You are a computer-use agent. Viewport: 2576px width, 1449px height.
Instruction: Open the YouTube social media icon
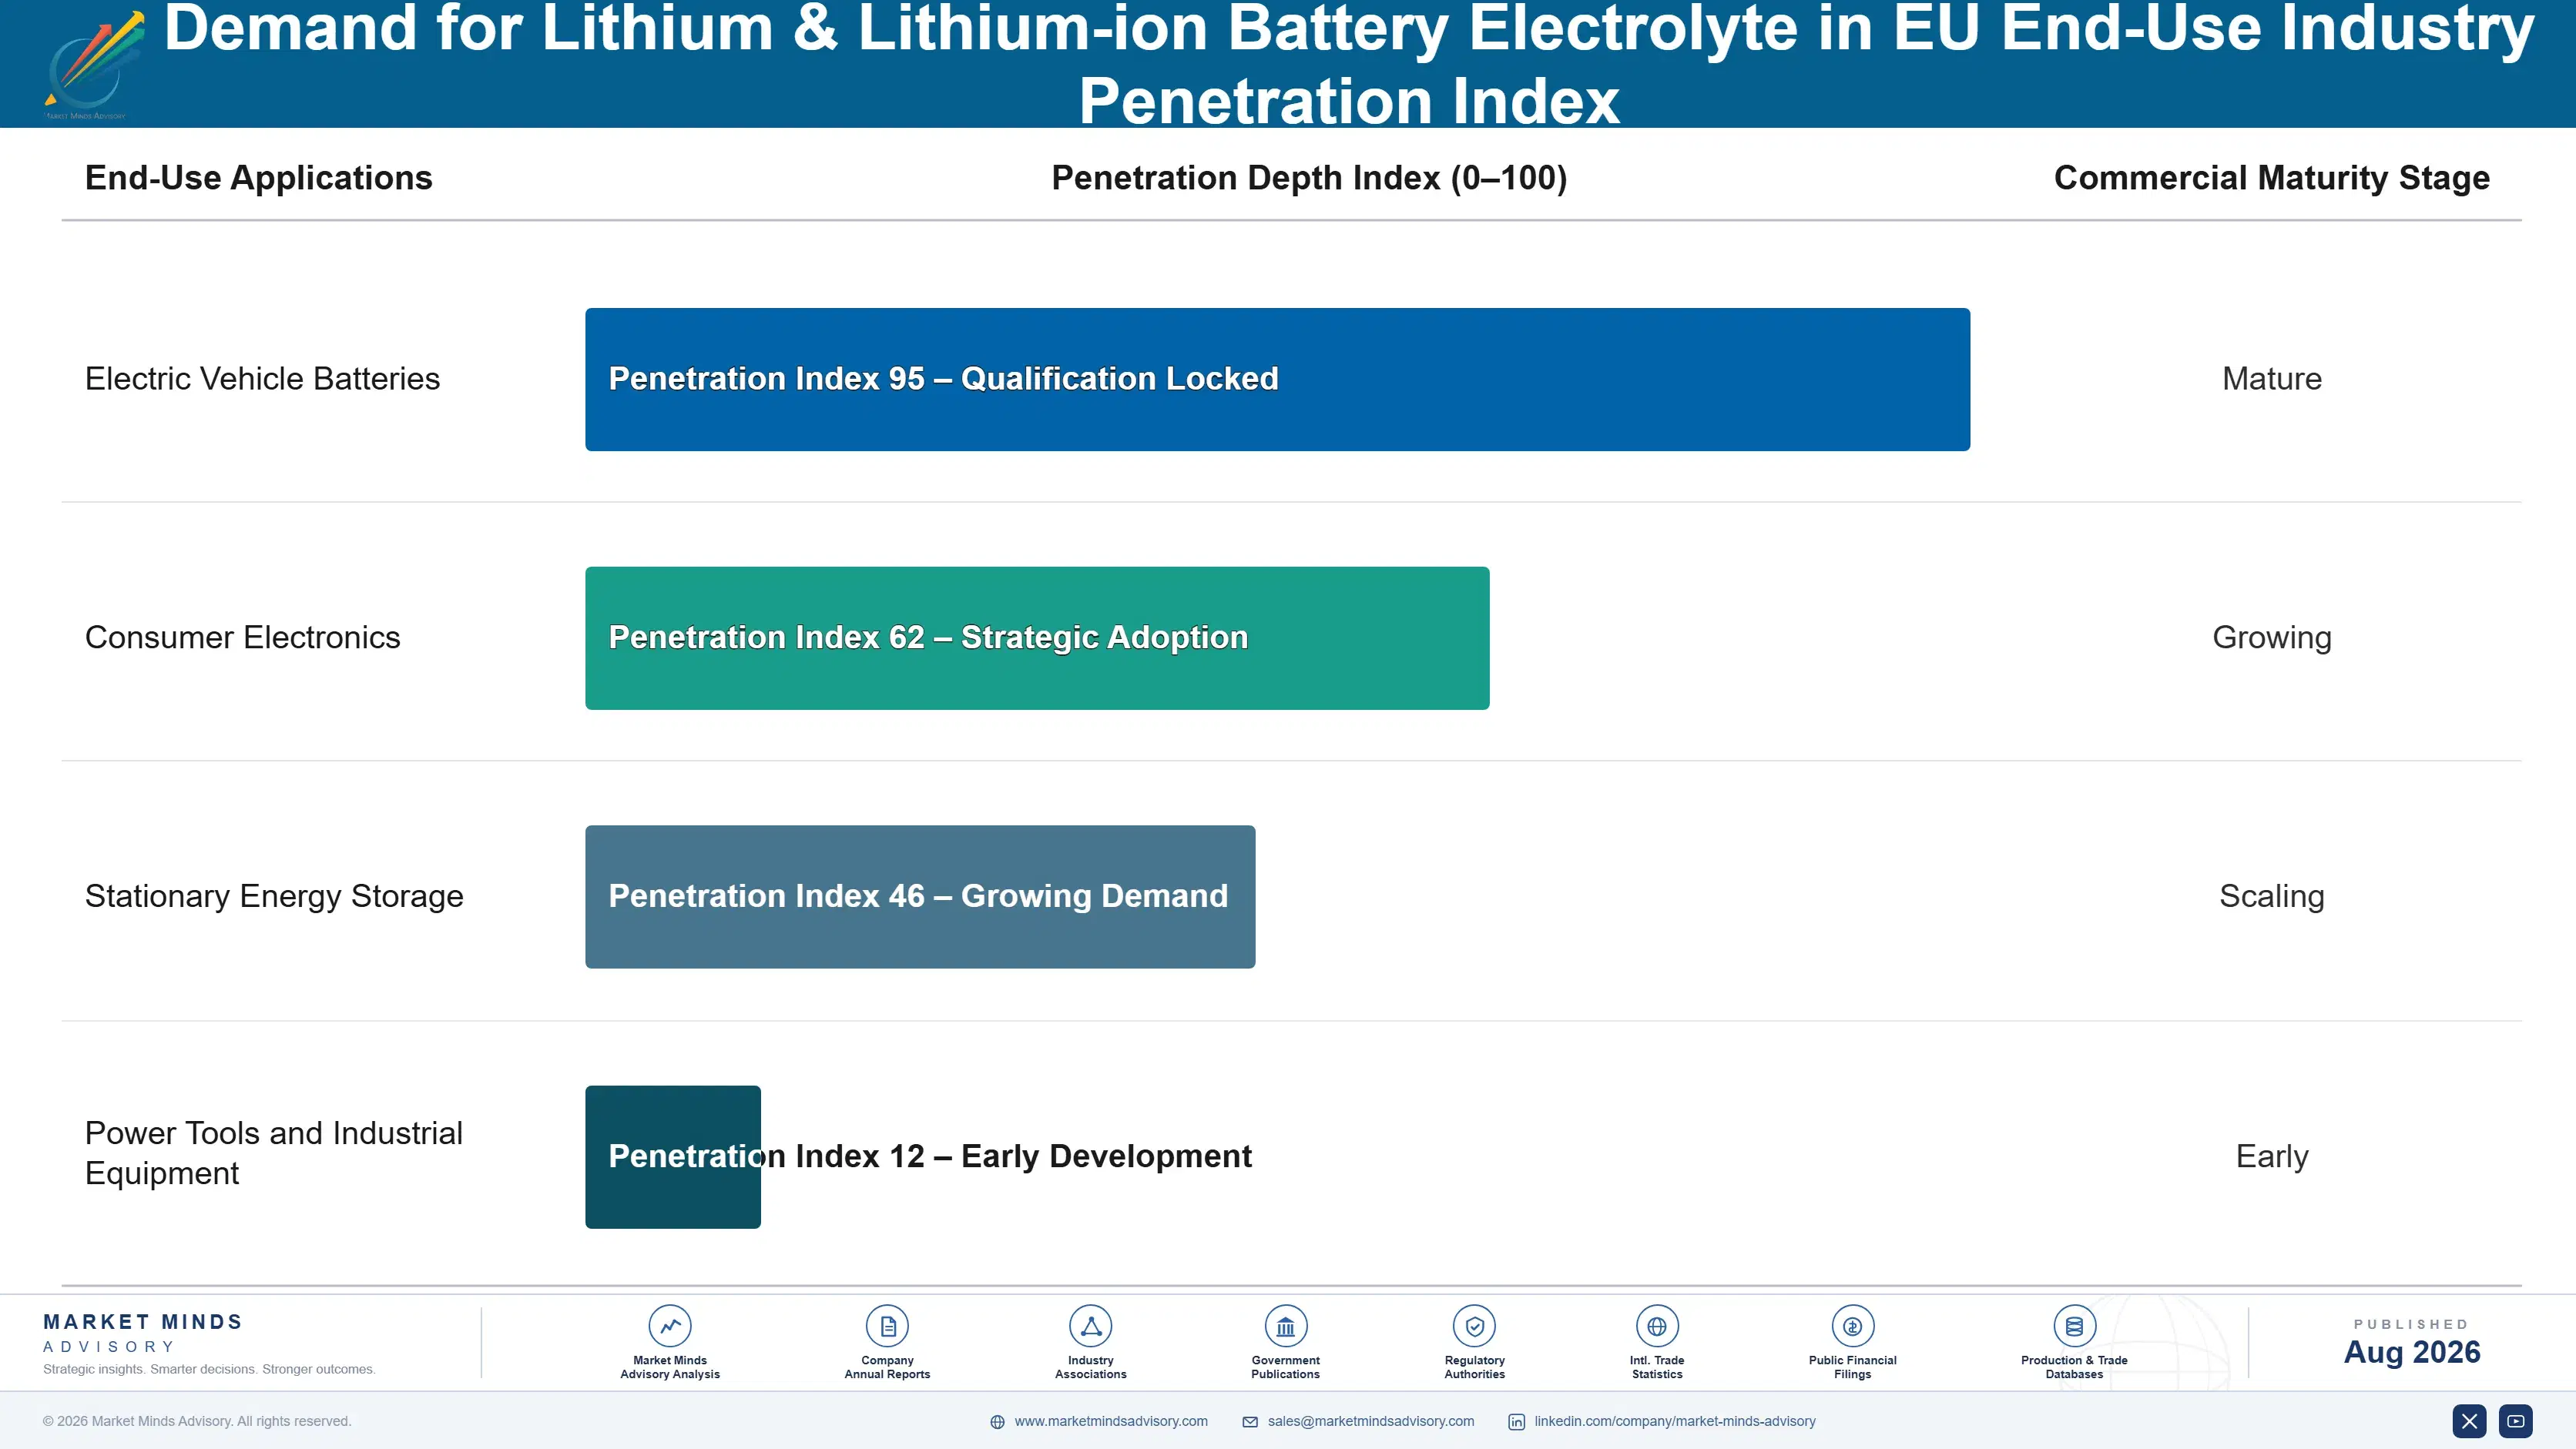[x=2515, y=1421]
